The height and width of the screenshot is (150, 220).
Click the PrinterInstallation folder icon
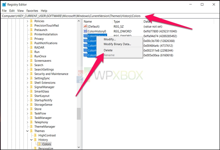click(31, 34)
